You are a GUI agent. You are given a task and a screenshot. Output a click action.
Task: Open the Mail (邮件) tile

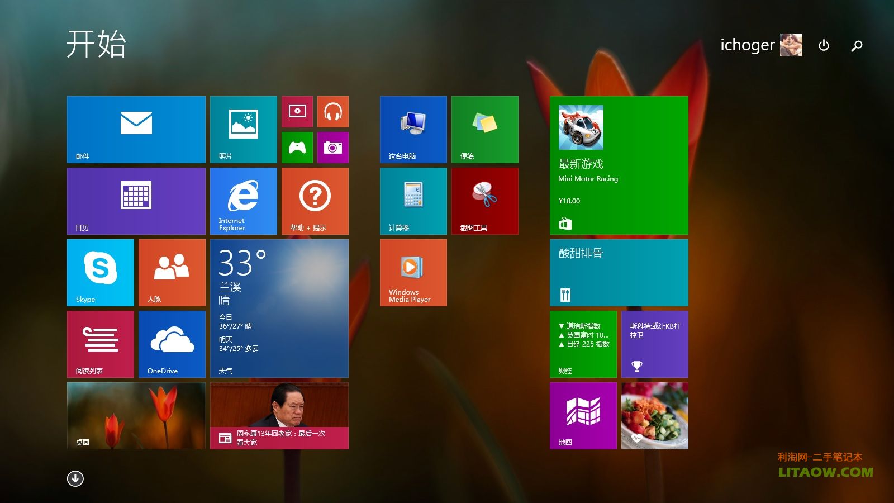click(136, 130)
